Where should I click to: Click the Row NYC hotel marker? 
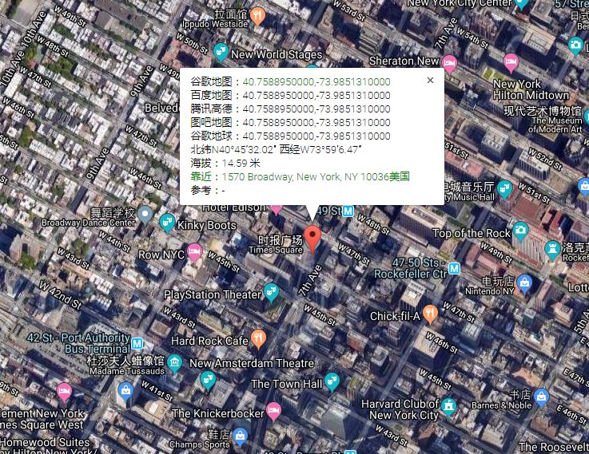(194, 253)
